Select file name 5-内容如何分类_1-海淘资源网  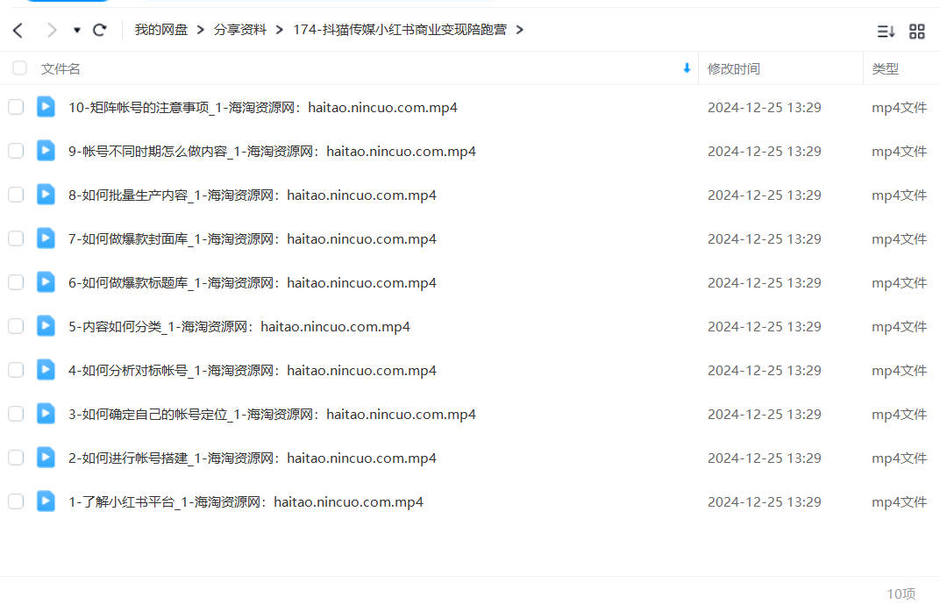coord(239,326)
